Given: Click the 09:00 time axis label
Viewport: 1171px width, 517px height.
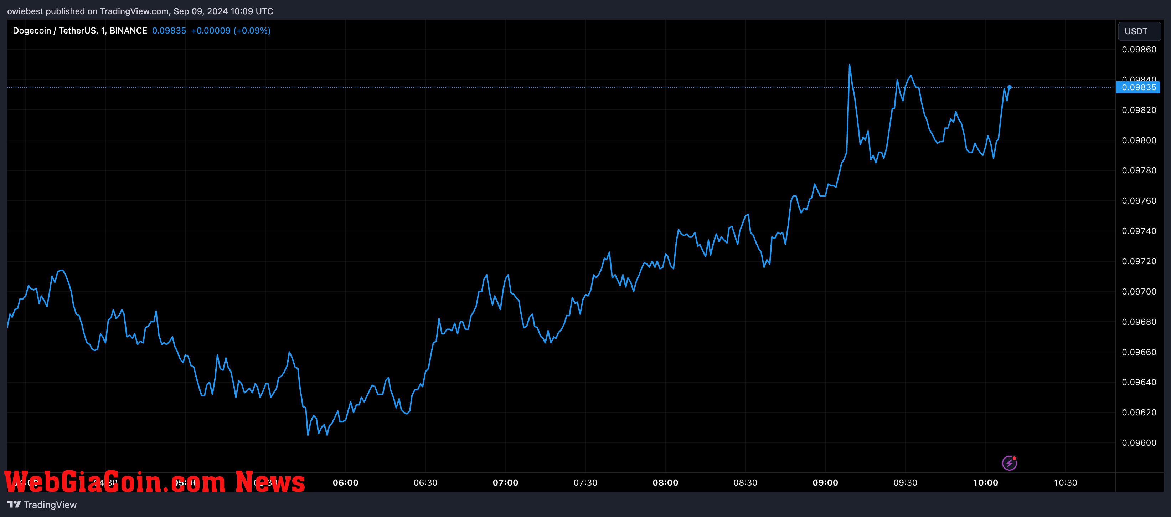Looking at the screenshot, I should [x=826, y=482].
